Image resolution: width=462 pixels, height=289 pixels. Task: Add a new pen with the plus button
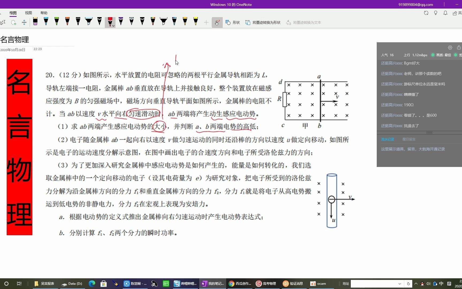point(206,22)
